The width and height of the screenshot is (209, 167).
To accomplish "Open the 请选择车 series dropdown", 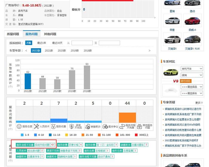I will (192, 93).
